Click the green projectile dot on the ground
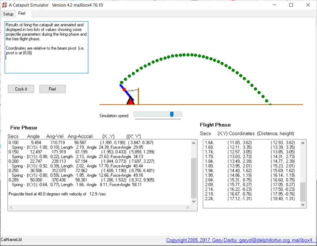The width and height of the screenshot is (317, 246). [x=270, y=104]
